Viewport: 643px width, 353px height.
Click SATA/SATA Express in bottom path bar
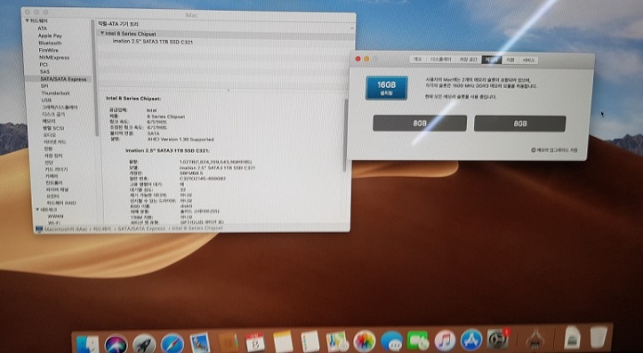coord(141,229)
